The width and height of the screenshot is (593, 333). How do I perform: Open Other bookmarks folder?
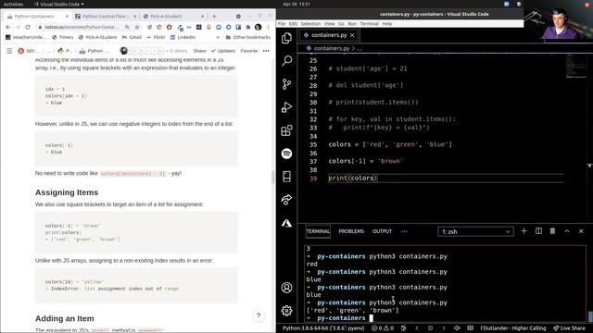(248, 37)
